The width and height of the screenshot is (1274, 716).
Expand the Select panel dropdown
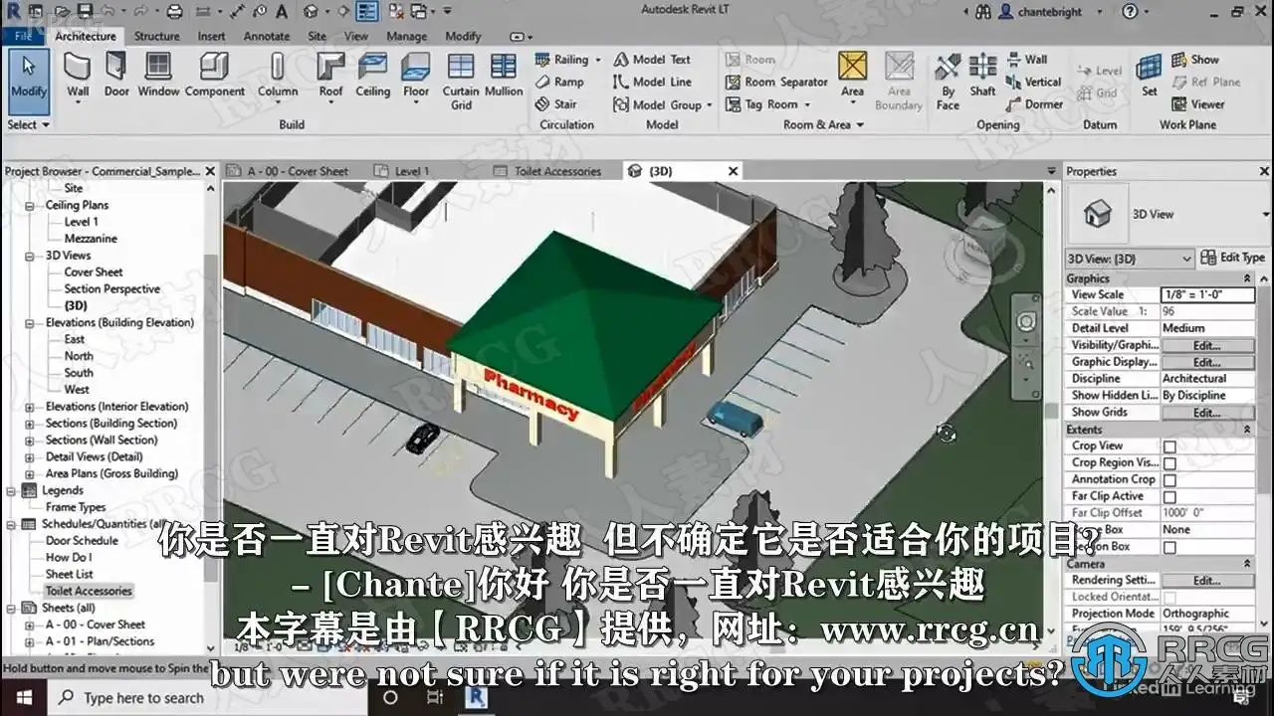click(28, 125)
